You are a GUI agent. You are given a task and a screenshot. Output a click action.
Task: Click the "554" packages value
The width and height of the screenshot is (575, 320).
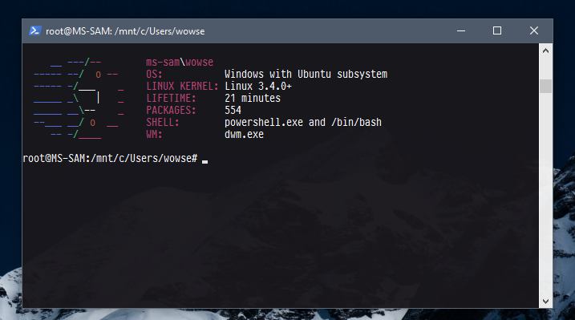tap(233, 111)
